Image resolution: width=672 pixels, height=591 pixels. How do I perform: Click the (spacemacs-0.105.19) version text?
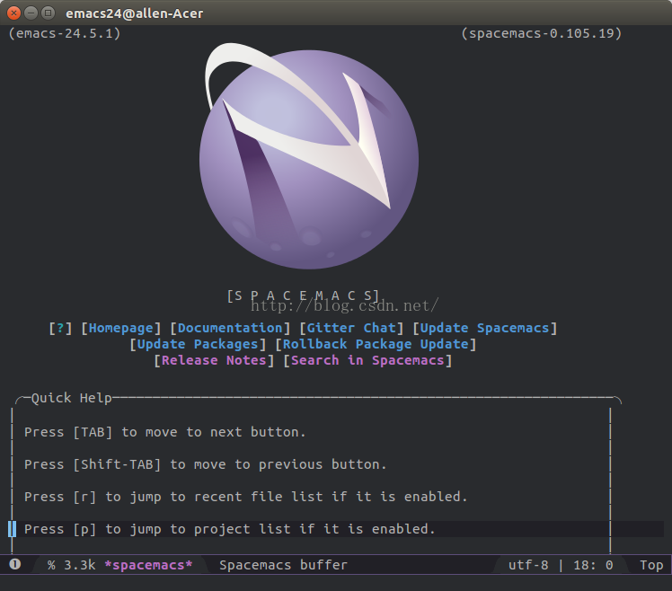pyautogui.click(x=542, y=33)
